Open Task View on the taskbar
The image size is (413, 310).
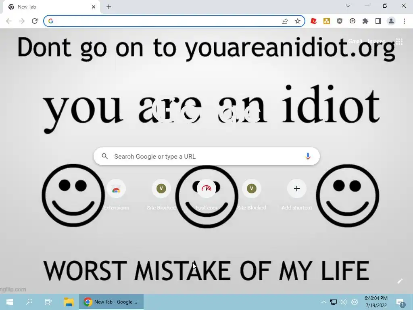tap(48, 302)
